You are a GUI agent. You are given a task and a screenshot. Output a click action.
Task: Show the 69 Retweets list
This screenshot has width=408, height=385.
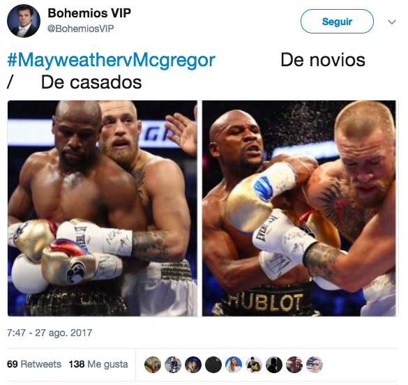tap(34, 364)
